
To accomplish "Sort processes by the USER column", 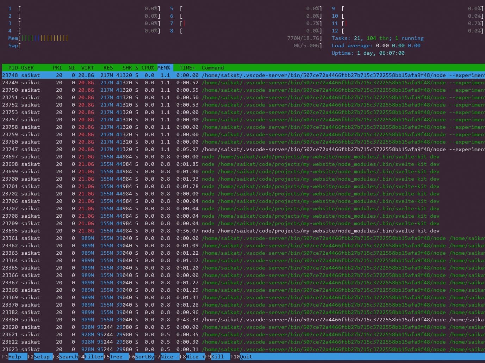I will [x=27, y=67].
